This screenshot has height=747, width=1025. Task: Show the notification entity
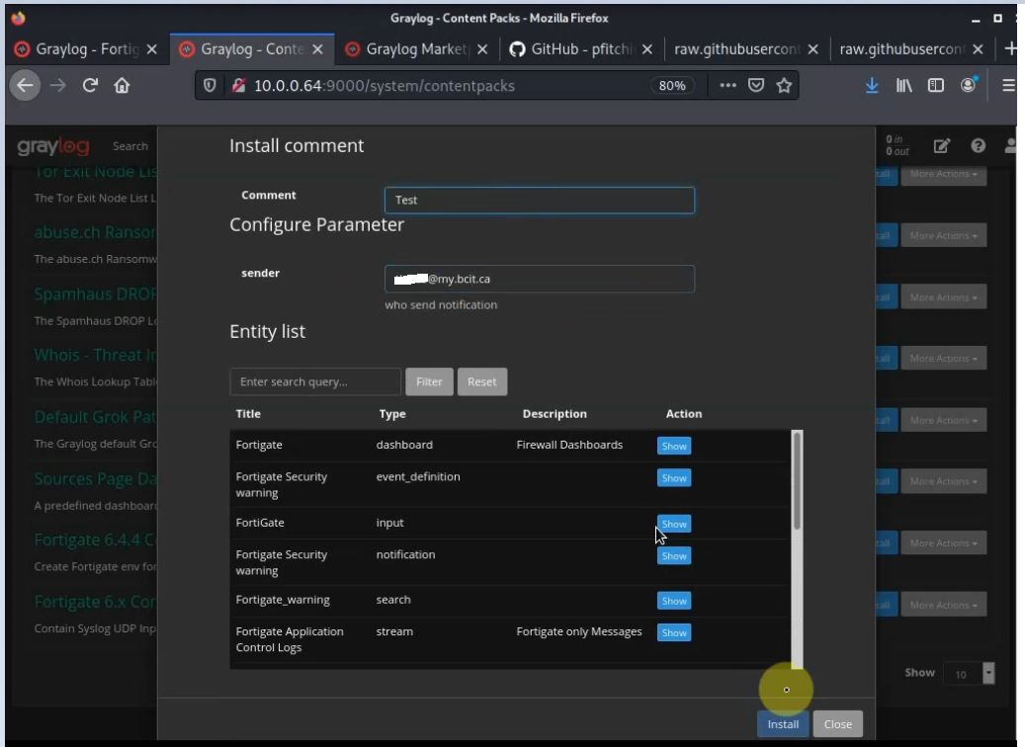point(674,555)
